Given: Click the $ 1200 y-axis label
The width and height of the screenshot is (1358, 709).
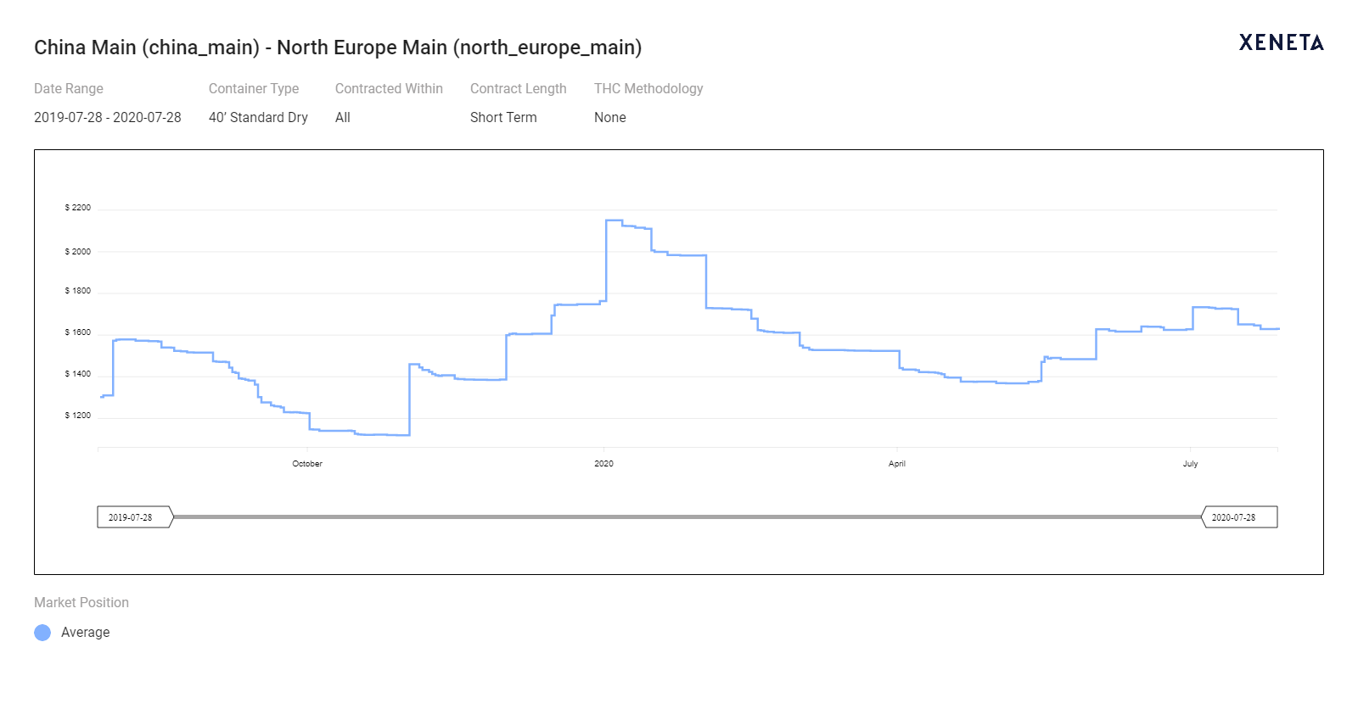Looking at the screenshot, I should (78, 416).
